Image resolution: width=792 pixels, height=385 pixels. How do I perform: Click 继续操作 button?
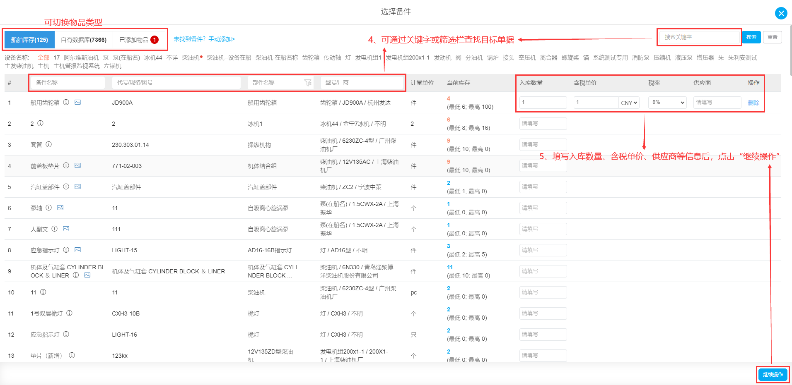click(x=773, y=374)
